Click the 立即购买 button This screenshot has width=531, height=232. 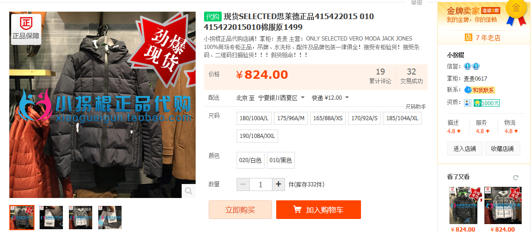coord(240,210)
